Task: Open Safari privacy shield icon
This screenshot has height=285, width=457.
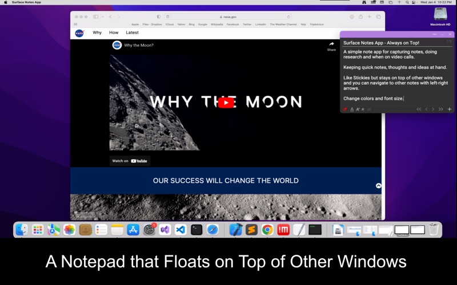Action: (x=159, y=17)
